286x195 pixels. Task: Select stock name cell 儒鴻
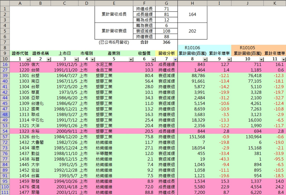pyautogui.click(x=40, y=187)
